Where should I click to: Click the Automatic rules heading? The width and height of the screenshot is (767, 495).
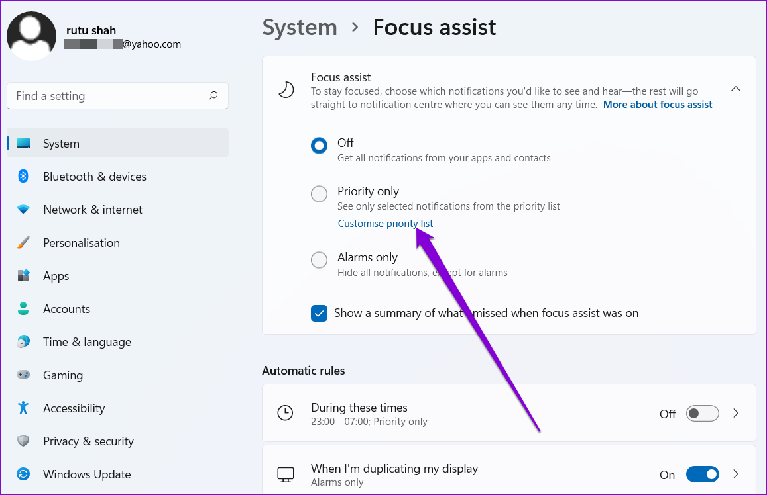[x=303, y=371]
